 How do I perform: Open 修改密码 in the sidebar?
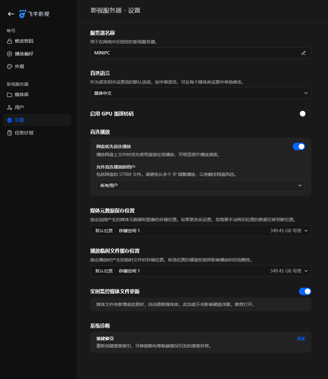[x=37, y=41]
